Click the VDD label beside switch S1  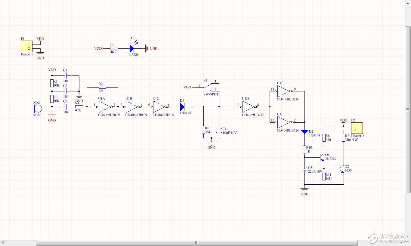click(187, 87)
